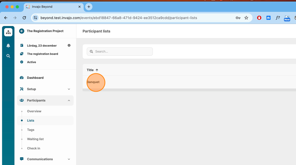Open the site information icon in the address bar

tap(35, 18)
